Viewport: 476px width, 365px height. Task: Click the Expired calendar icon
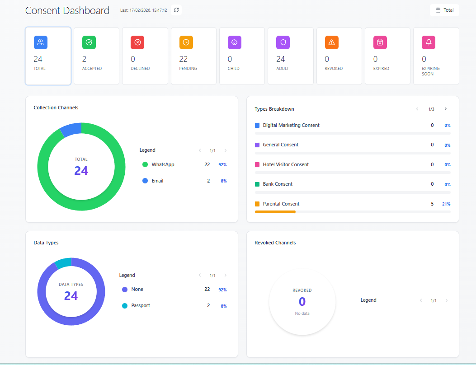380,42
